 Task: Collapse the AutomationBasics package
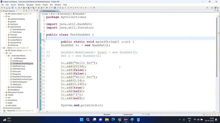point(6,56)
